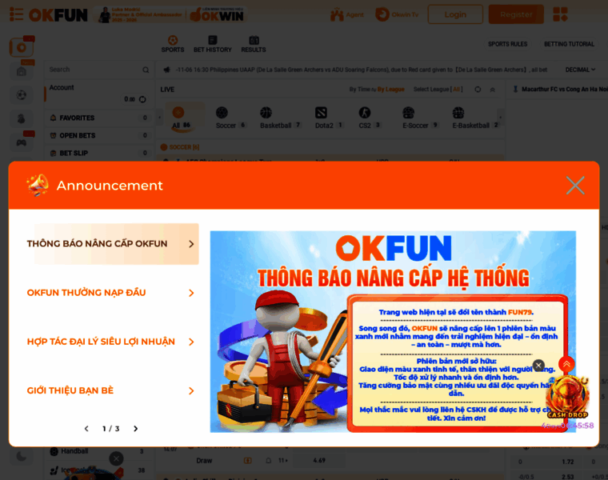Viewport: 608px width, 480px height.
Task: Switch to the BET HISTORY tab
Action: point(213,44)
